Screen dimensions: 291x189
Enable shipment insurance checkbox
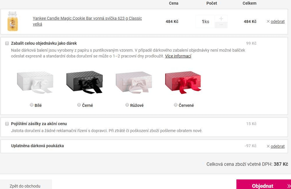(x=7, y=124)
